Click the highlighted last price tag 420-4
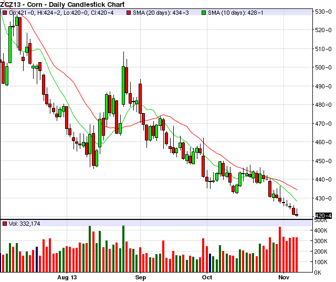The width and height of the screenshot is (336, 282). tap(323, 215)
